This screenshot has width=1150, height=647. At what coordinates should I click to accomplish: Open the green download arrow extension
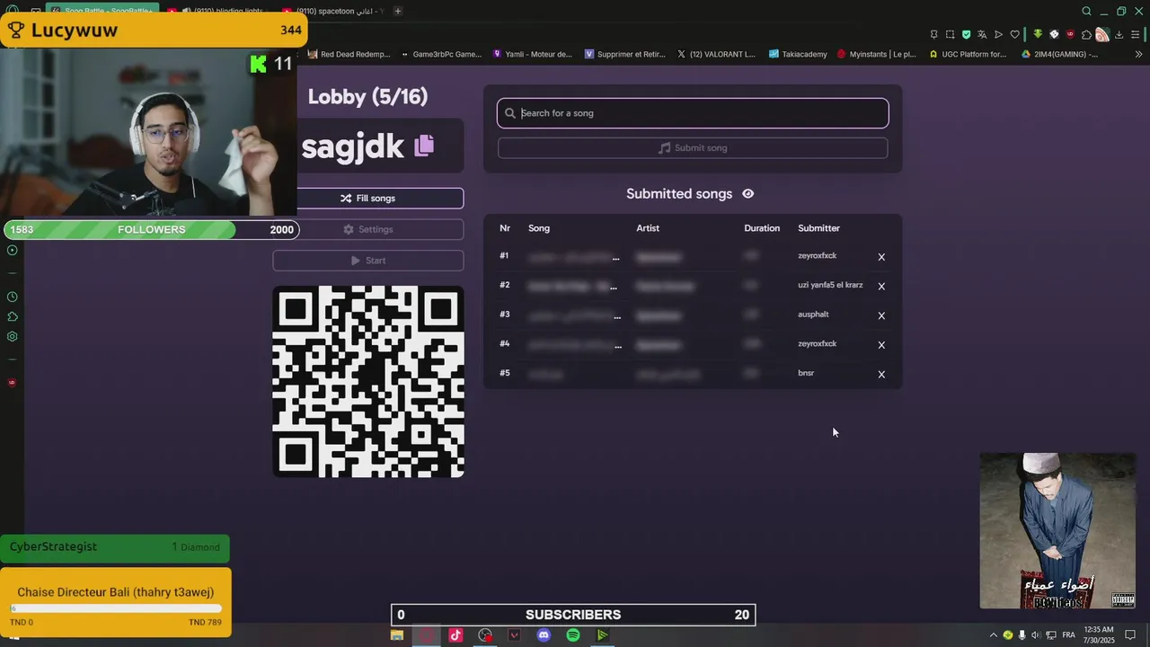[1038, 34]
